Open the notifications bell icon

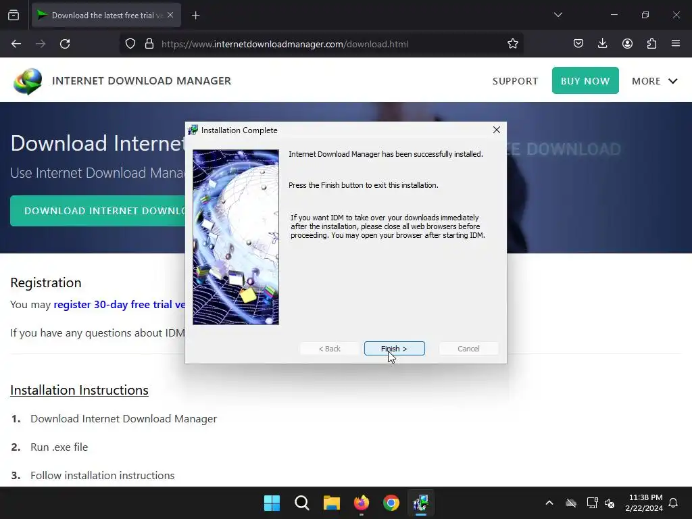click(x=673, y=503)
